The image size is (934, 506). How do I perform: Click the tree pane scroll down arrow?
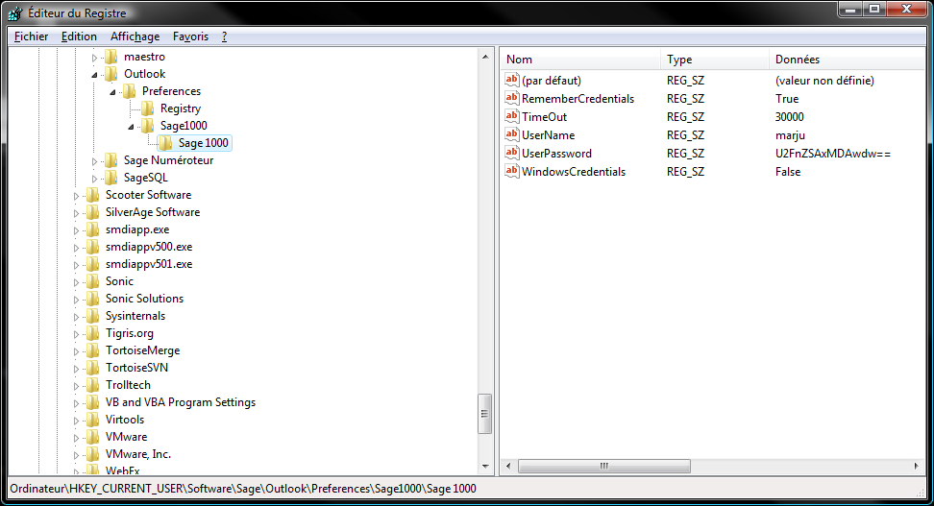[485, 466]
